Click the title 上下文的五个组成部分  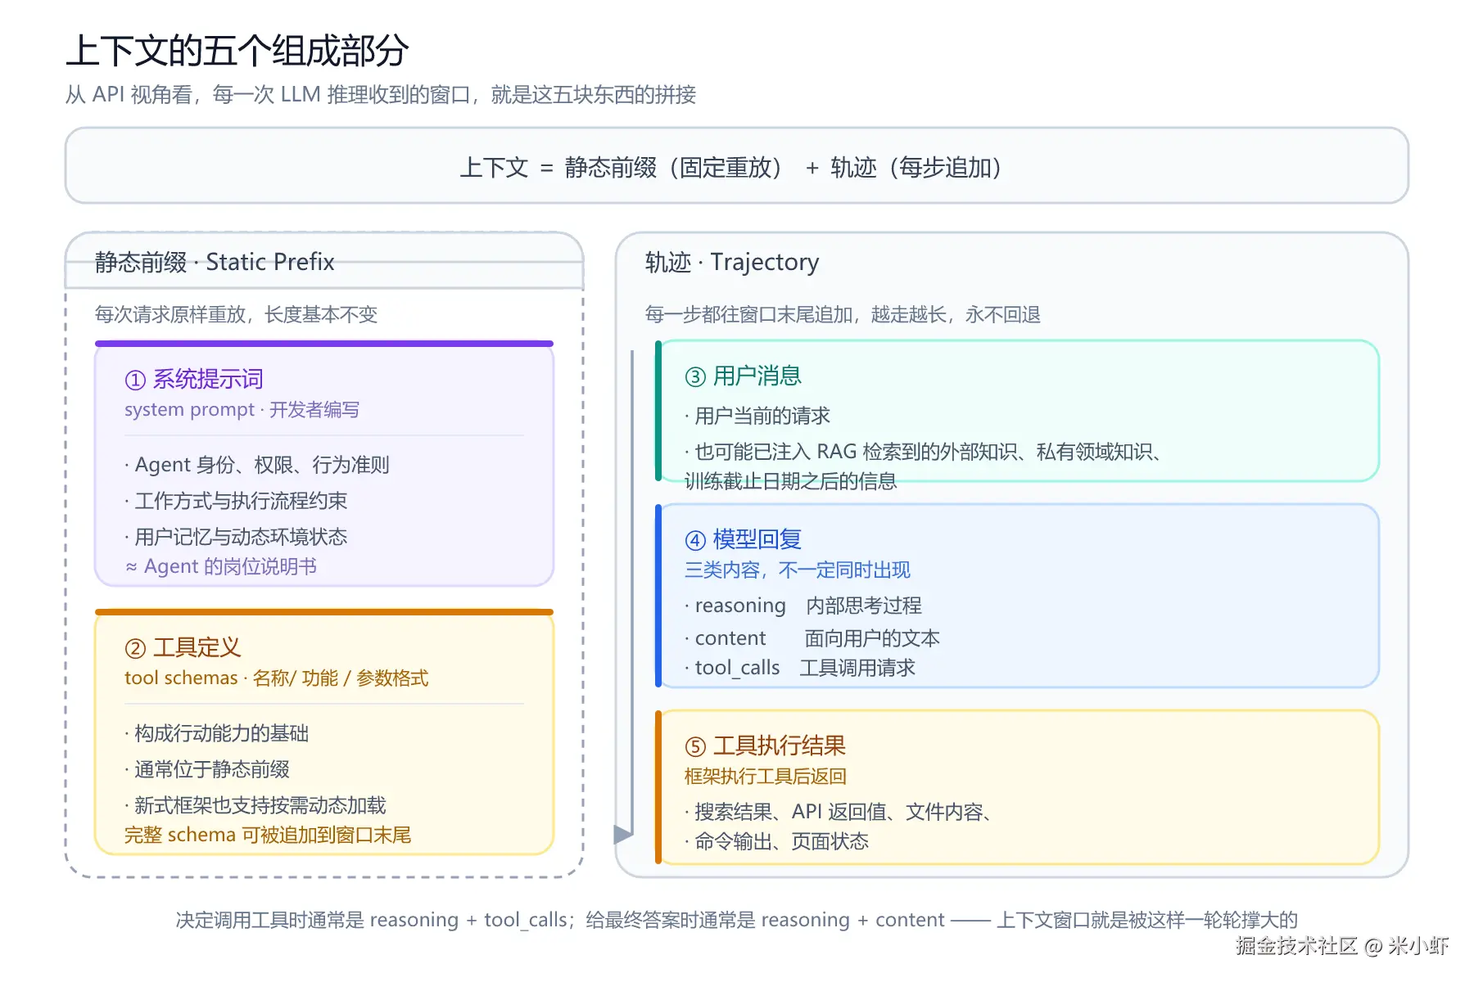coord(237,51)
